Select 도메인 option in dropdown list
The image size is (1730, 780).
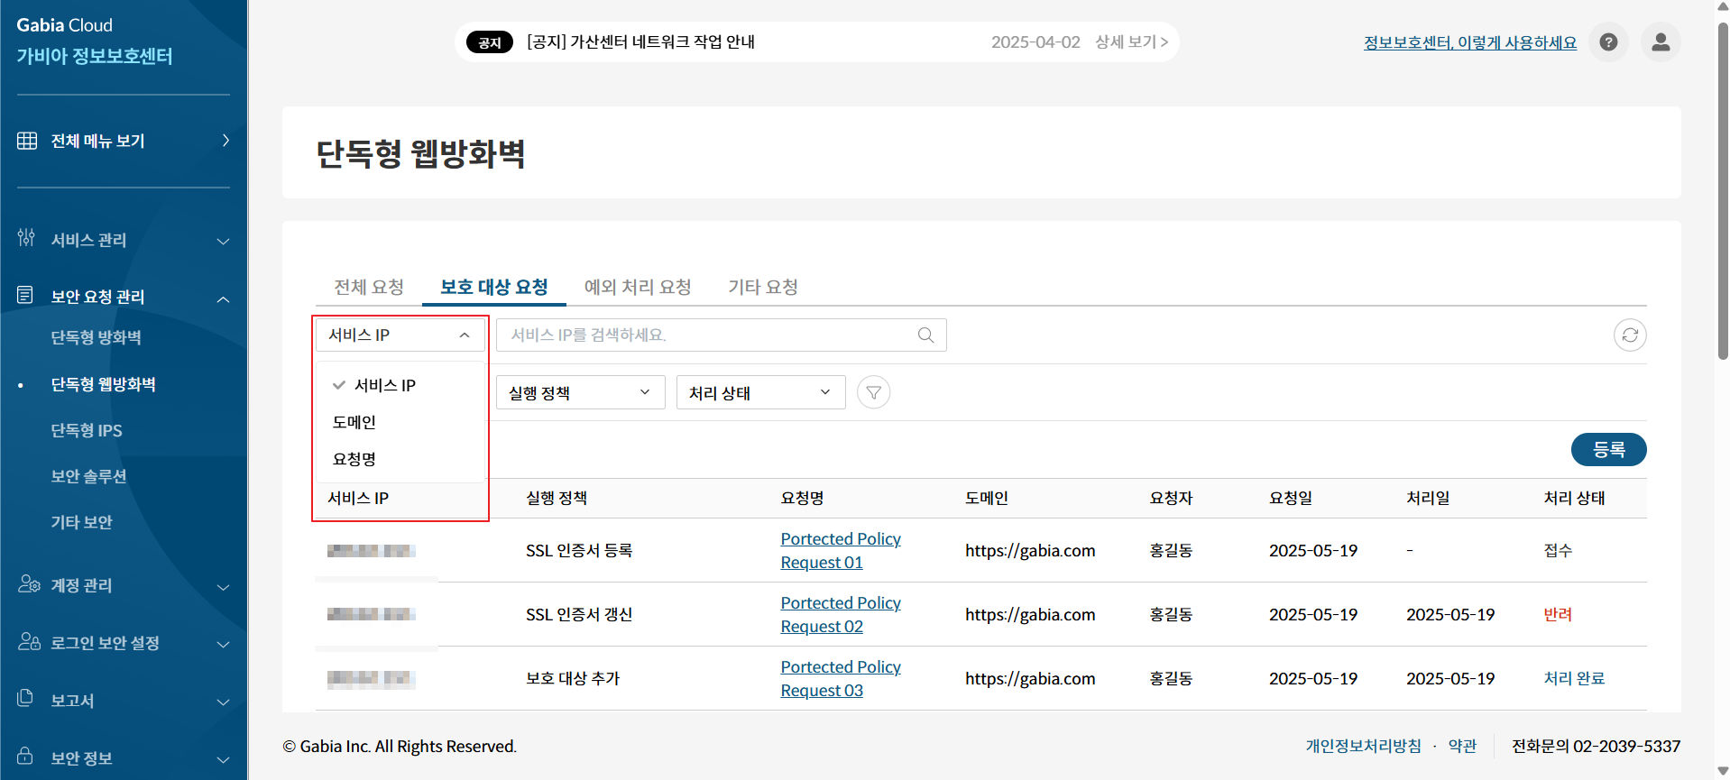point(400,422)
